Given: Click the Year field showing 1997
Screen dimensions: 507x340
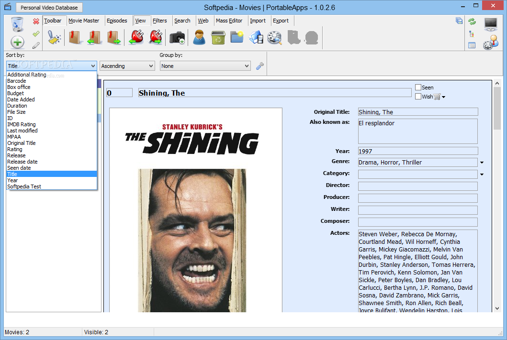Looking at the screenshot, I should coord(418,151).
